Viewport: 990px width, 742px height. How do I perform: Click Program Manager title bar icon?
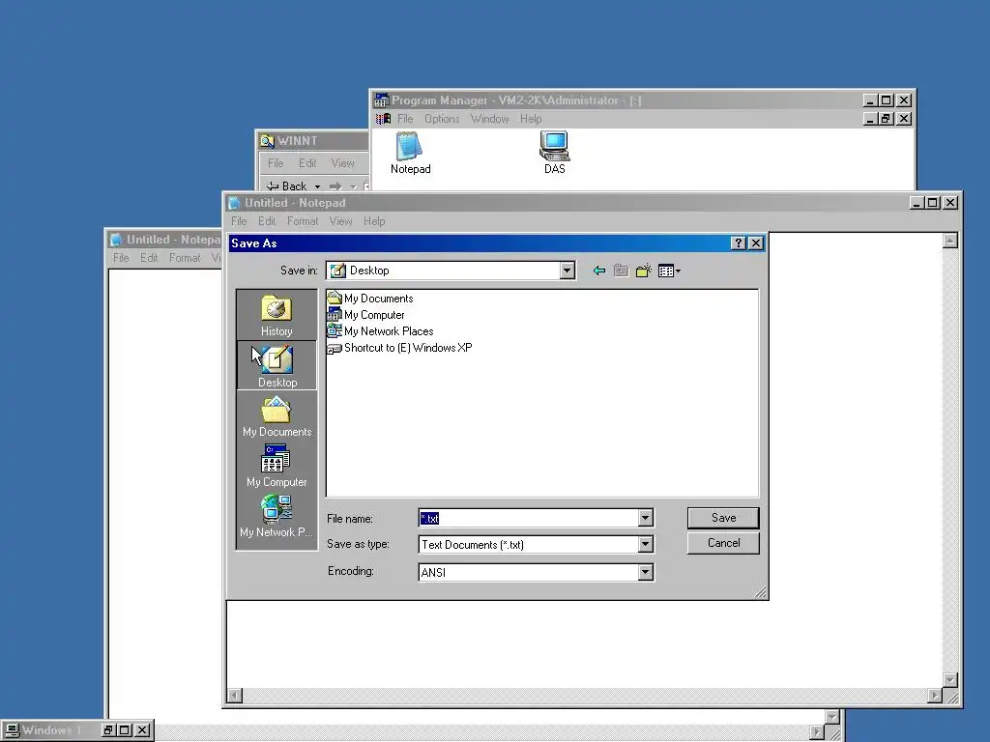381,100
